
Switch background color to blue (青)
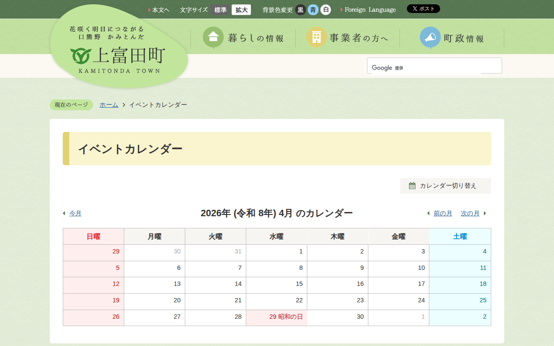click(x=313, y=10)
